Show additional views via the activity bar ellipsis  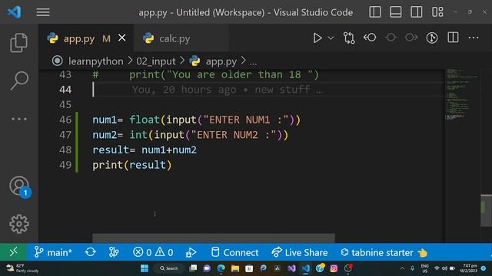coord(19,119)
